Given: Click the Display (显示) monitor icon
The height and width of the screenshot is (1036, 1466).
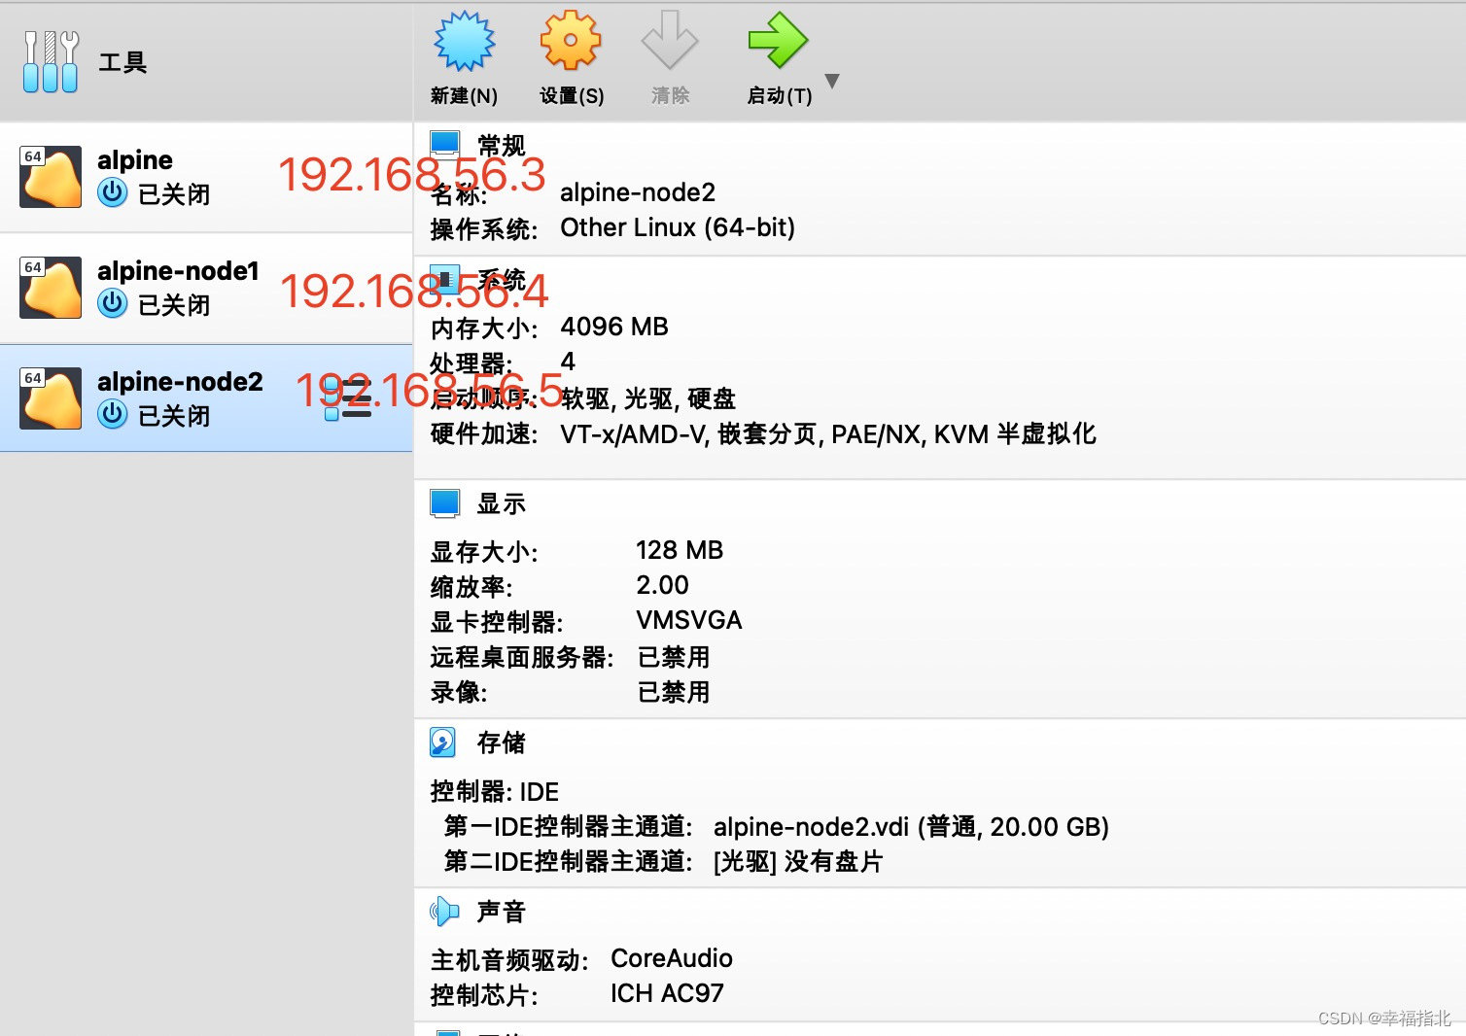Looking at the screenshot, I should (445, 503).
